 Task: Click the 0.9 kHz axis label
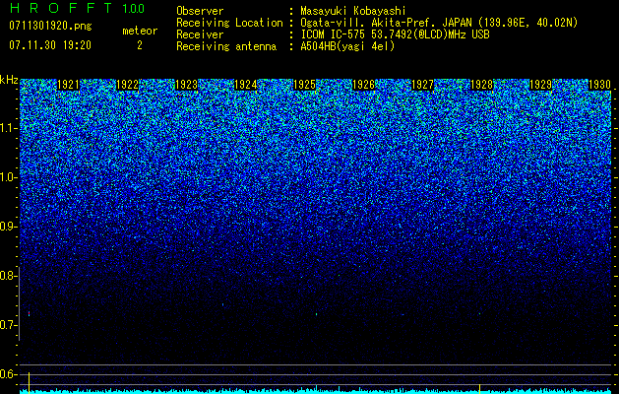tap(9, 227)
